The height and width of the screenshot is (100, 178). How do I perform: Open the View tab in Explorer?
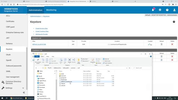53,56
